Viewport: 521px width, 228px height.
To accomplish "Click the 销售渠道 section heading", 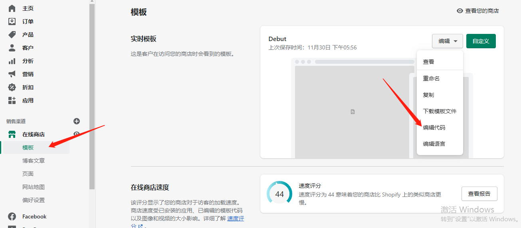I will click(x=16, y=121).
